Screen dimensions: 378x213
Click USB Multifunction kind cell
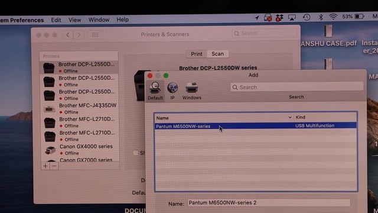tap(315, 125)
